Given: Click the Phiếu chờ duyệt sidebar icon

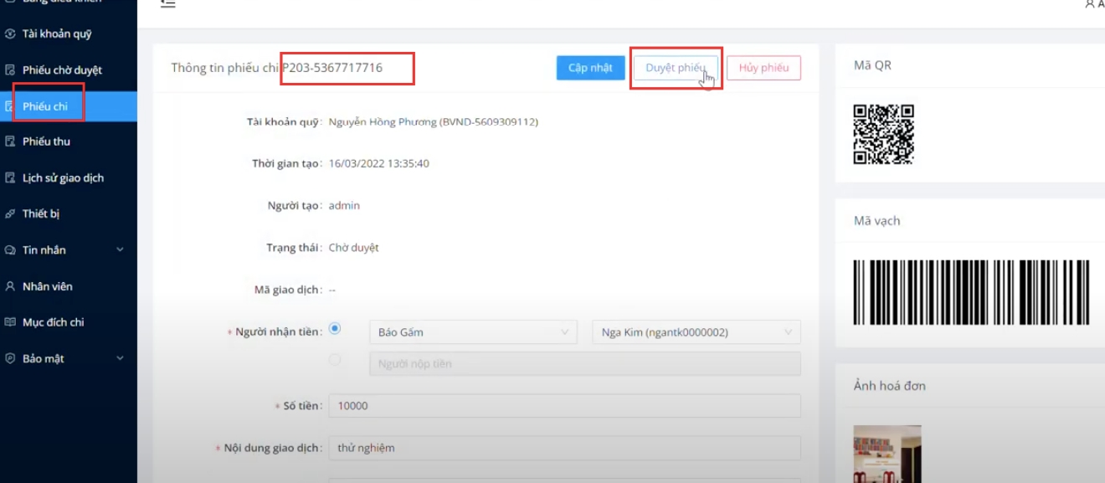Looking at the screenshot, I should tap(10, 70).
